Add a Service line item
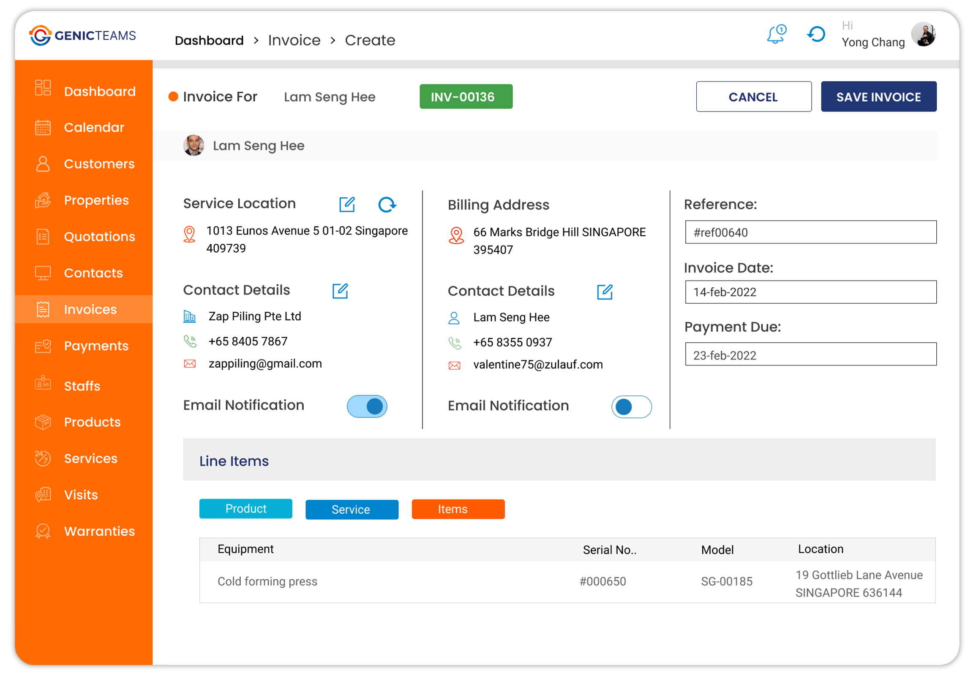This screenshot has height=676, width=976. [x=352, y=510]
